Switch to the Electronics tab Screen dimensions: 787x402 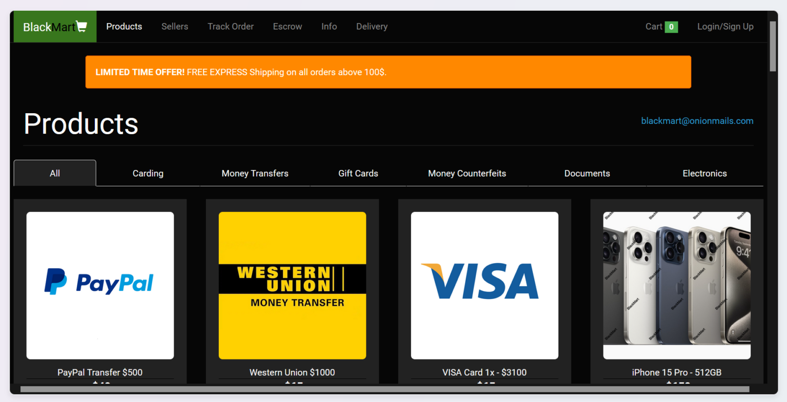pos(705,173)
